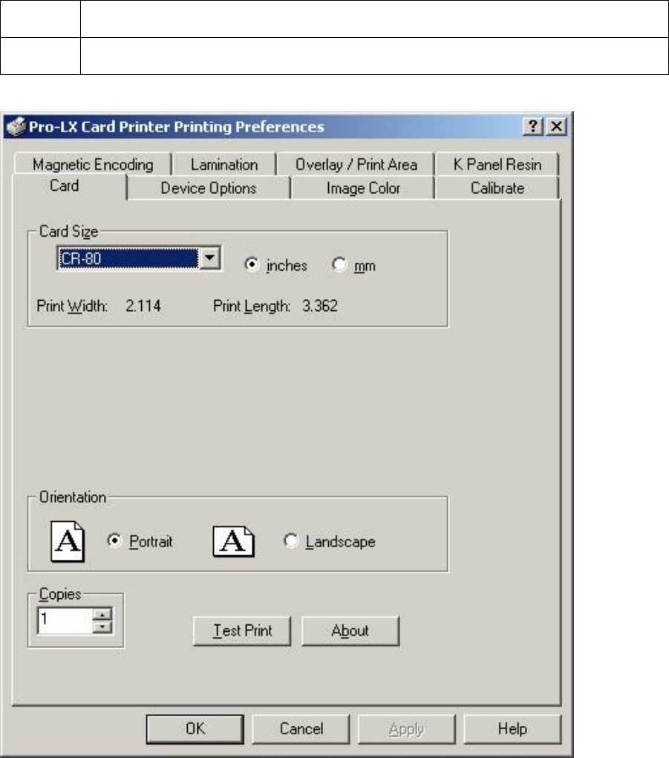The height and width of the screenshot is (758, 669).
Task: Decrease copies with the down arrow
Action: [102, 627]
